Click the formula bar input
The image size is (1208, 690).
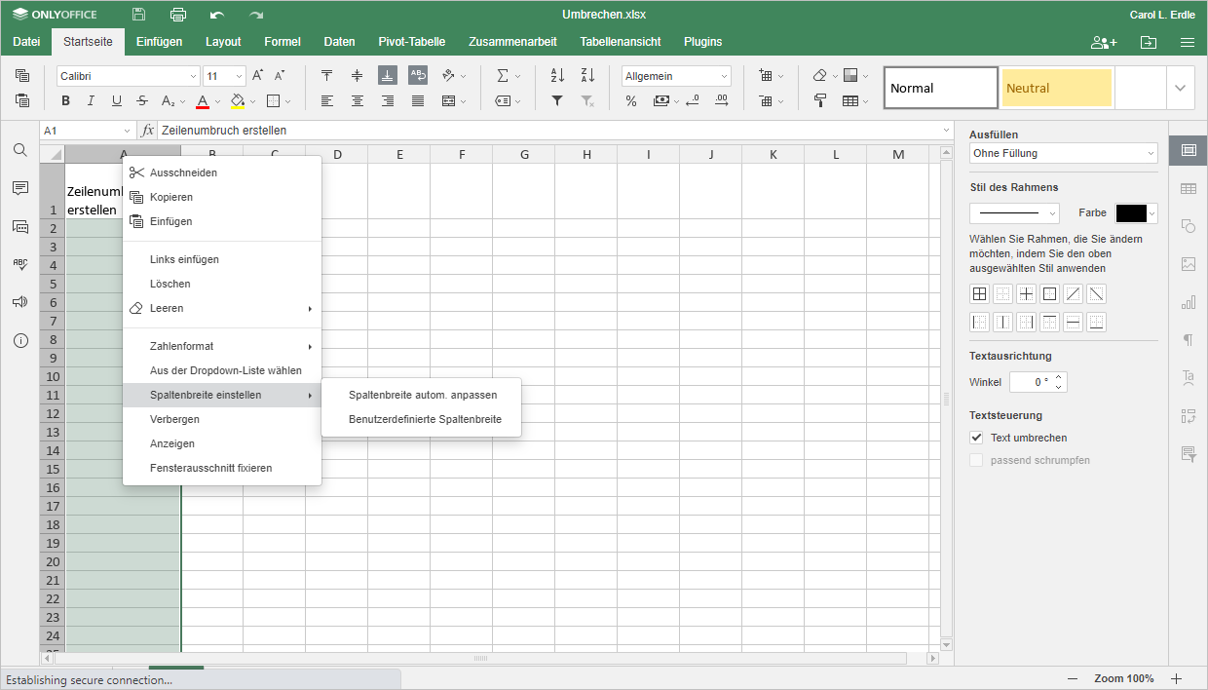(548, 130)
